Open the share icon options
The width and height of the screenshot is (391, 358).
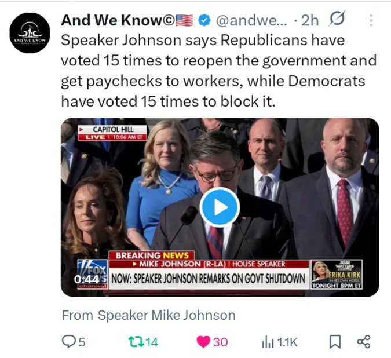[364, 342]
